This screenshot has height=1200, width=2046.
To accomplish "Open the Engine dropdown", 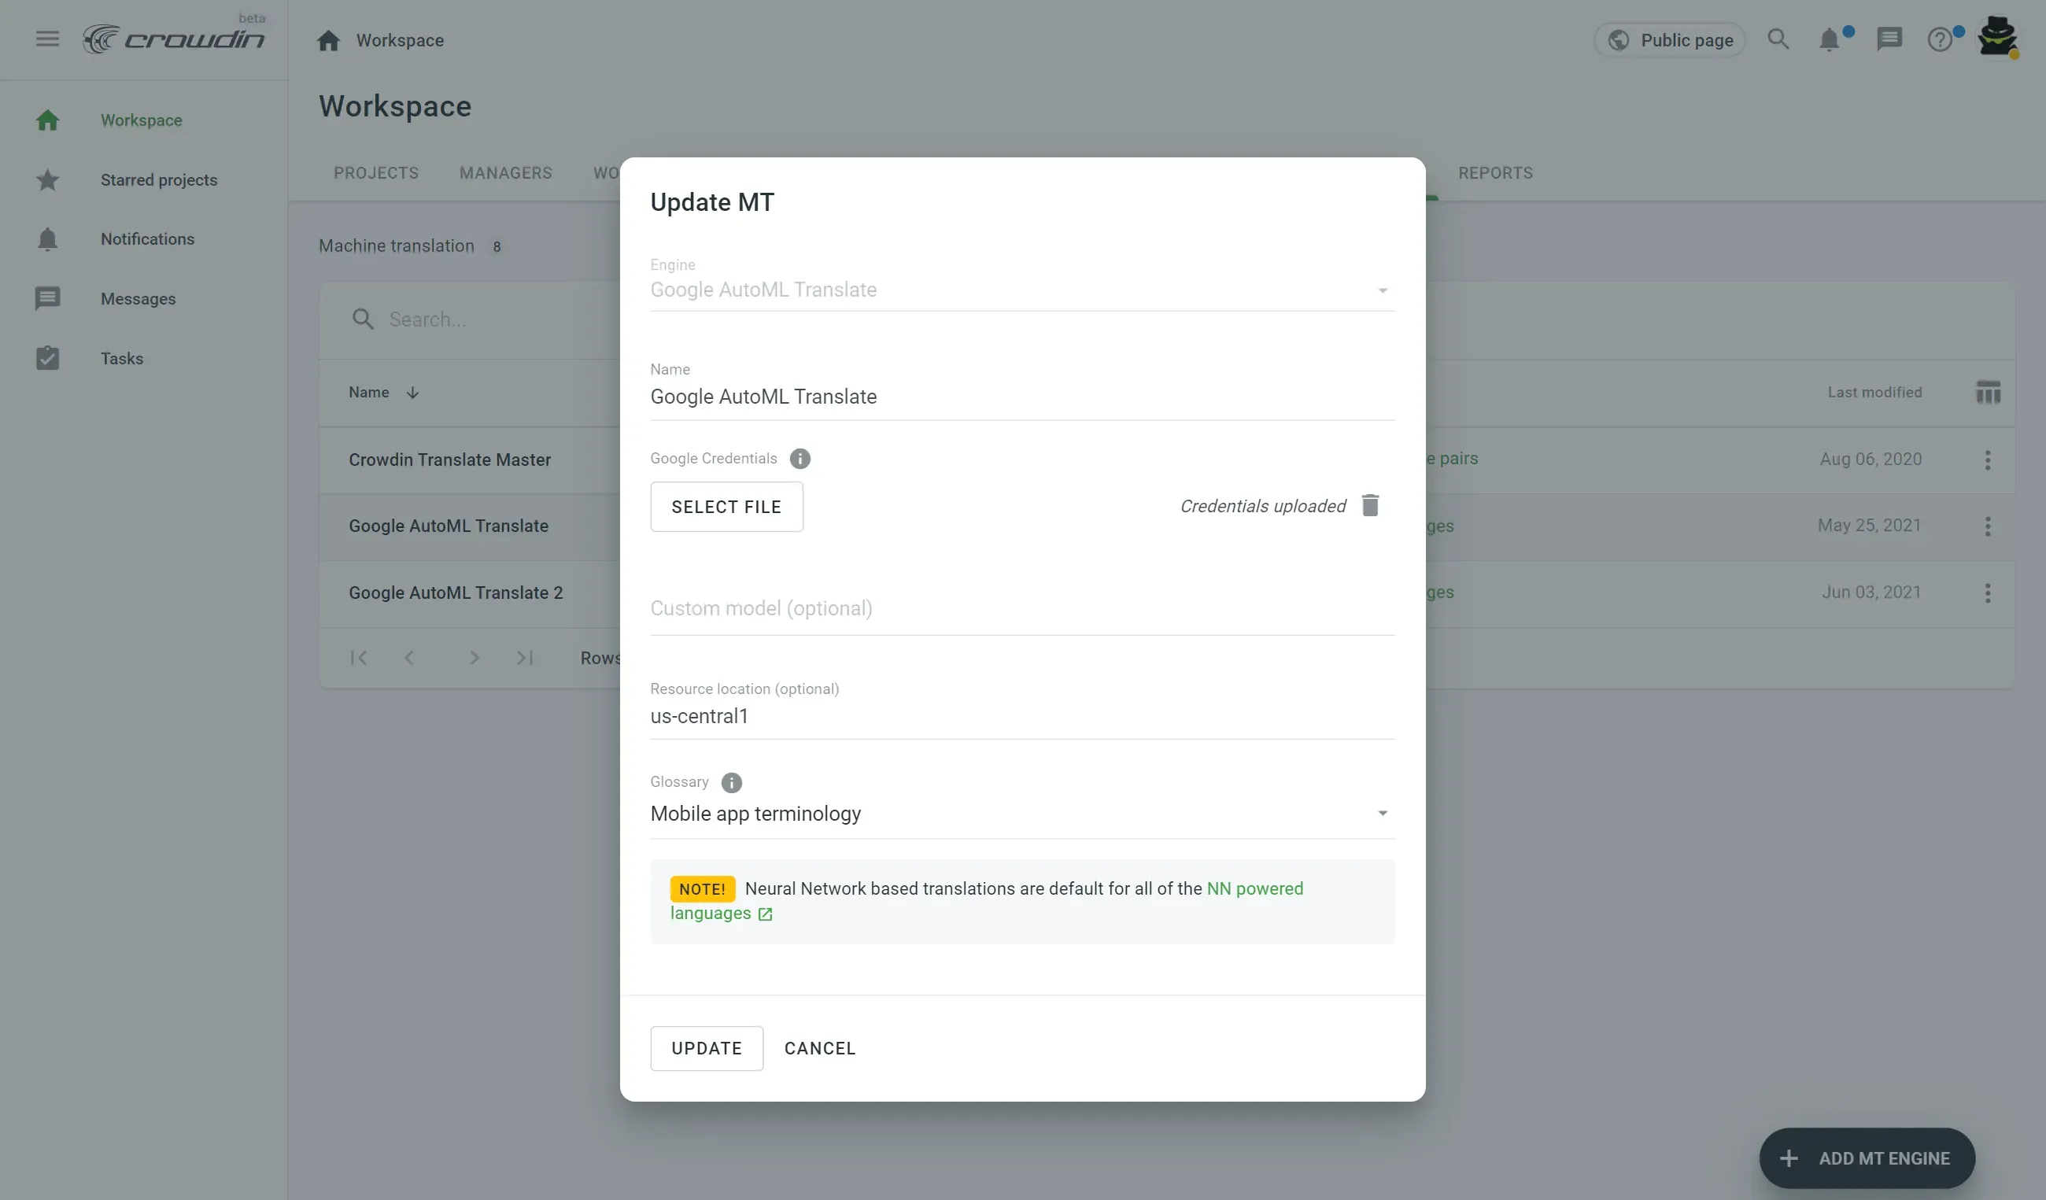I will click(1382, 290).
